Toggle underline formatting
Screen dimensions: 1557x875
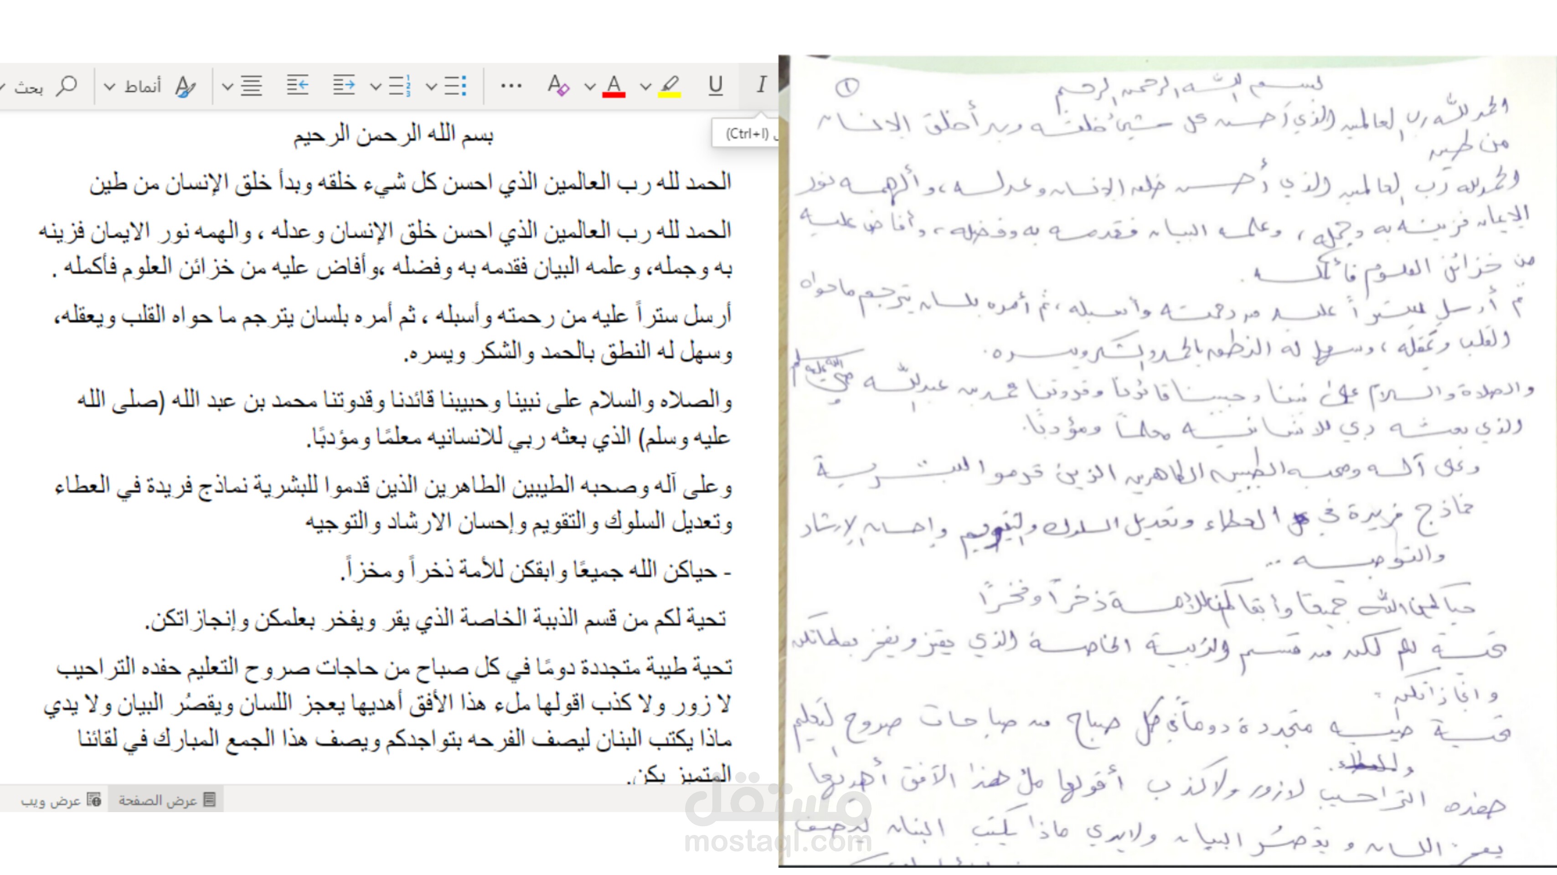pos(715,85)
